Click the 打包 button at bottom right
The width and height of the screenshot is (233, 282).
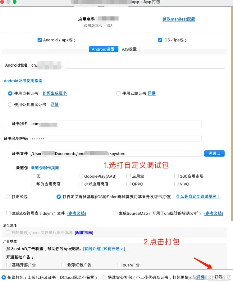[x=218, y=277]
